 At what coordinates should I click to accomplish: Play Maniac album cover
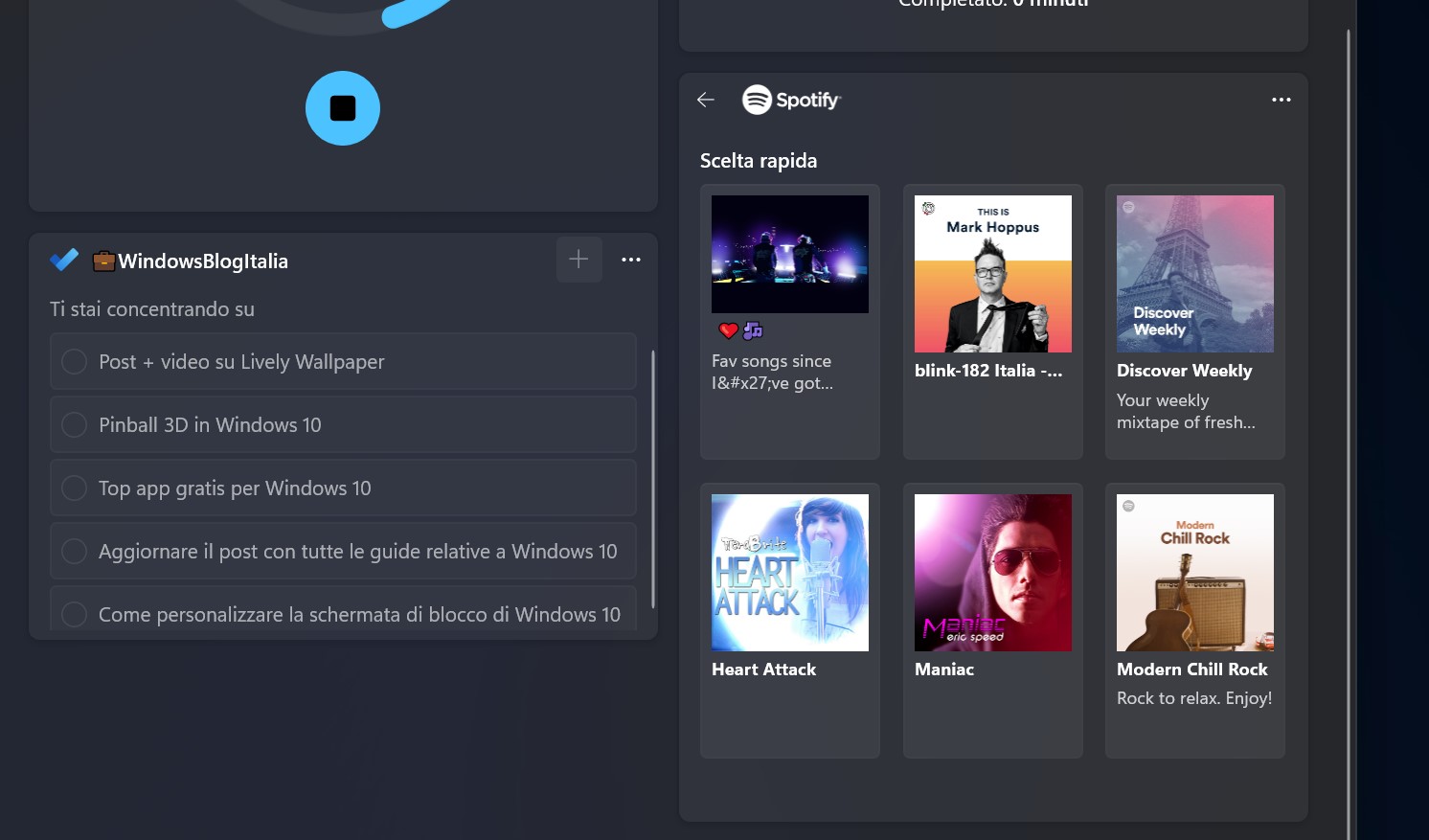click(993, 573)
